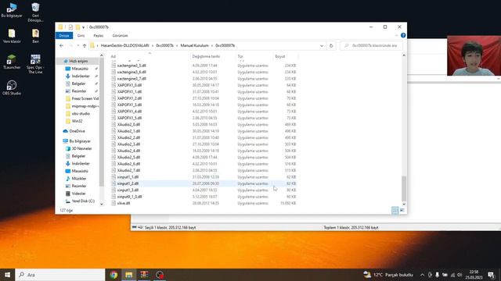Viewport: 501px width, 281px height.
Task: Select OneDrive in navigation pane
Action: (x=74, y=131)
